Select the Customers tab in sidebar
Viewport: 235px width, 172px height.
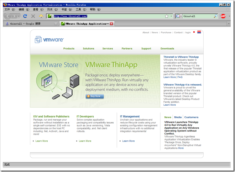(x=191, y=117)
